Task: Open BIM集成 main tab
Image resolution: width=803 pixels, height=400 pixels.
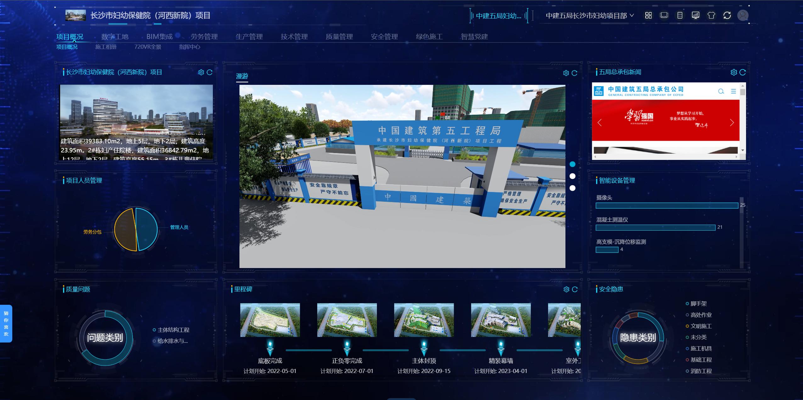Action: pos(160,37)
